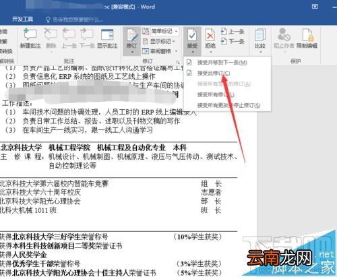
Task: Click the line 北京科技大学第六届校内智能车竞赛
Action: pyautogui.click(x=54, y=183)
